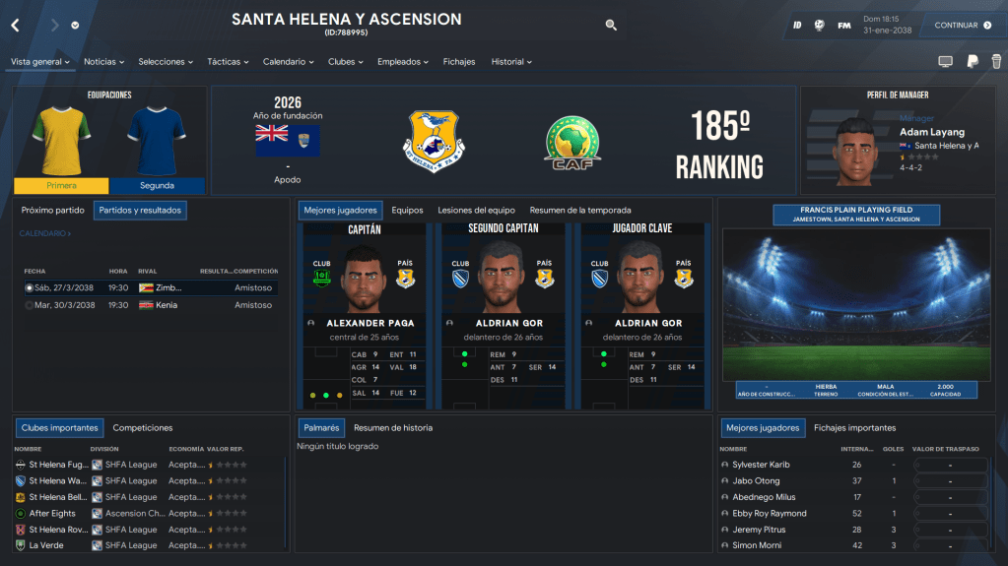Follow the CALENDARIO link

coord(44,233)
